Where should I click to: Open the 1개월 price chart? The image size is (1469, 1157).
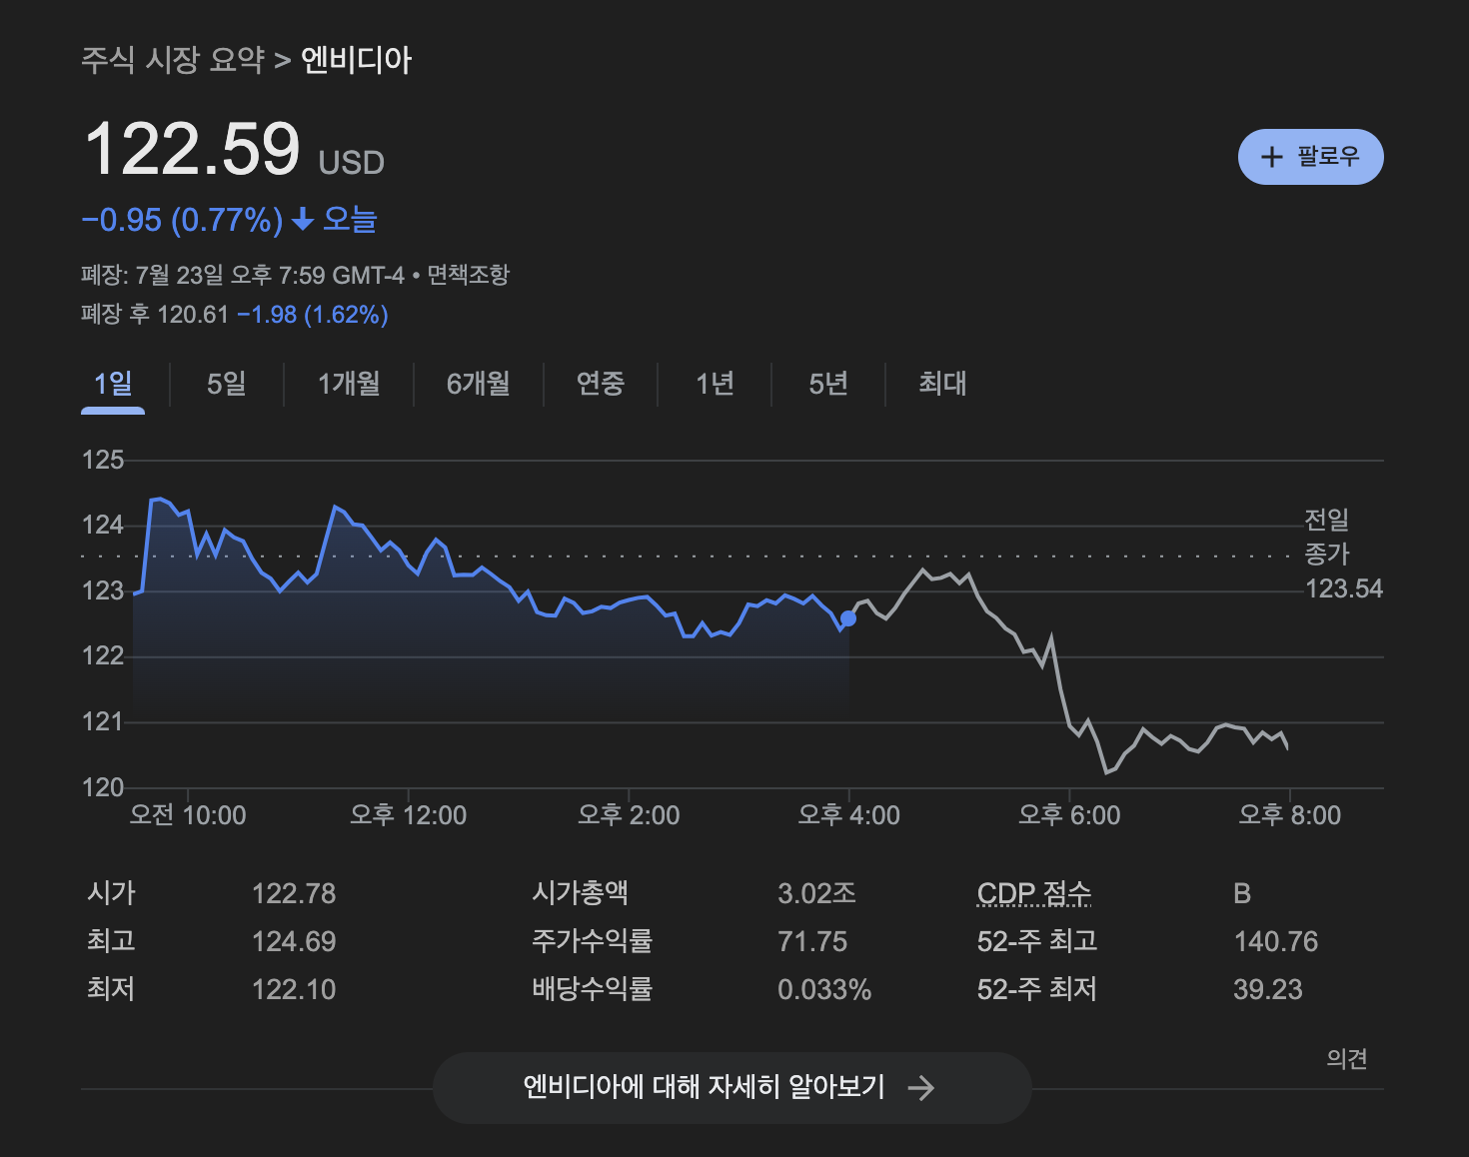point(348,384)
